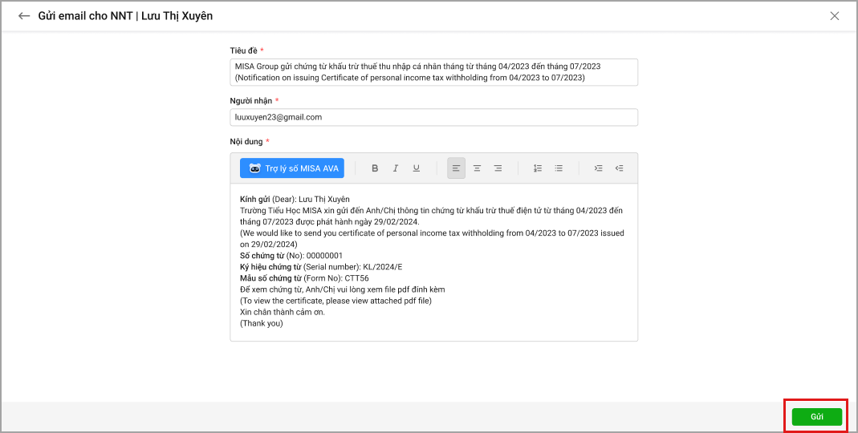Align text to the left
Viewport: 858px width, 433px height.
pos(456,168)
